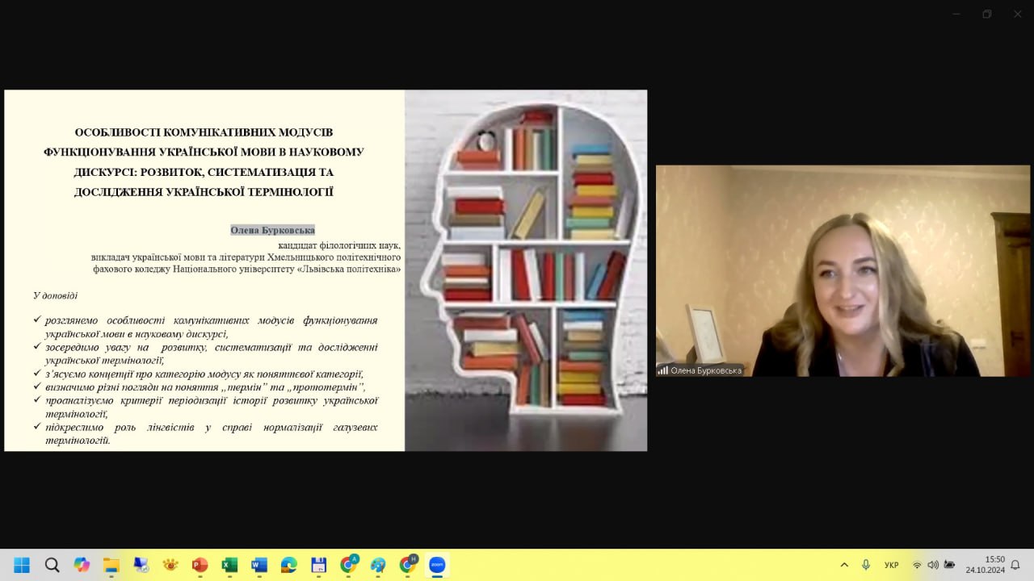Restore down the Zoom meeting window
The width and height of the screenshot is (1034, 581).
tap(987, 14)
